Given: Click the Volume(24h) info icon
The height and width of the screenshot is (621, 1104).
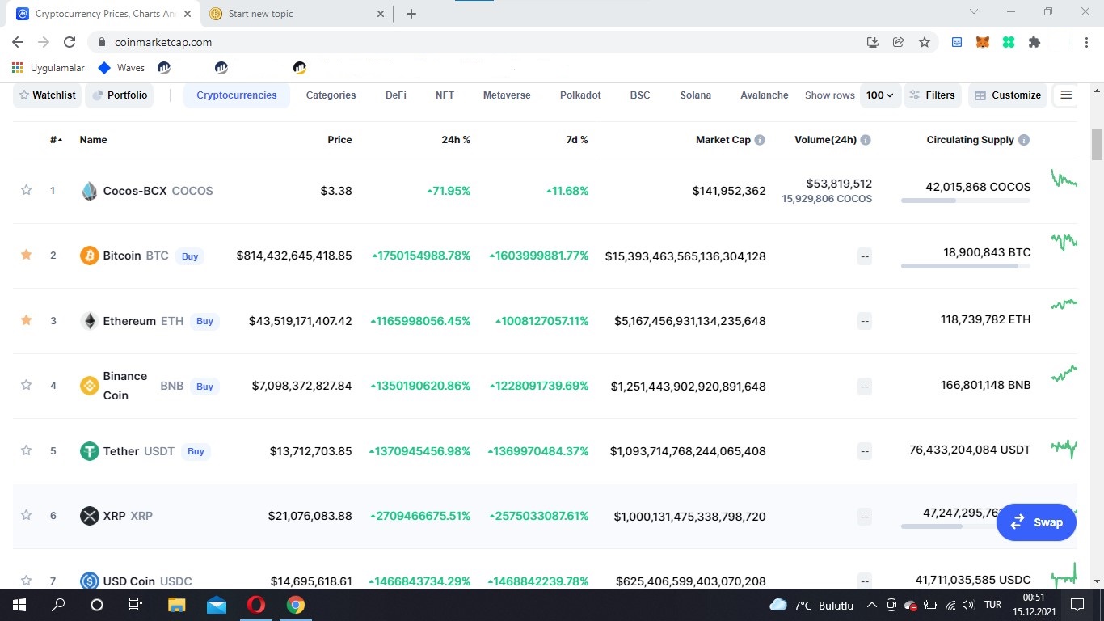Looking at the screenshot, I should (866, 140).
